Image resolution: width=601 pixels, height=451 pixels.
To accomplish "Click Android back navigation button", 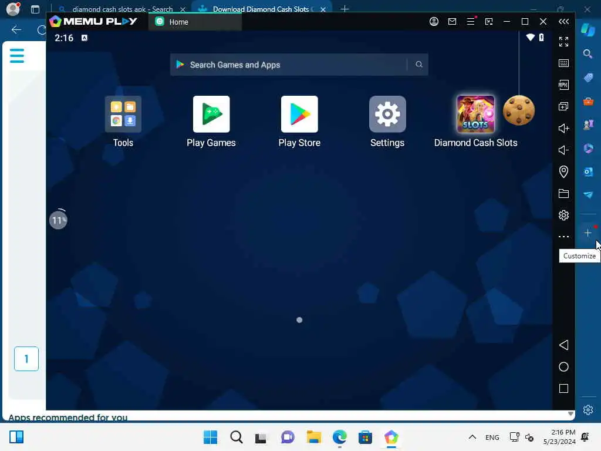I will [563, 345].
